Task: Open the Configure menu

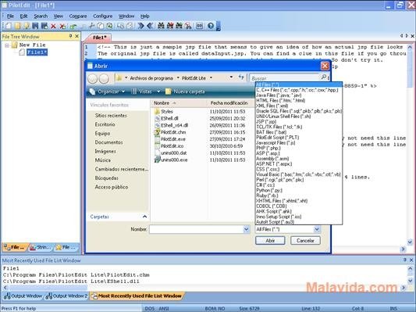Action: tap(103, 16)
